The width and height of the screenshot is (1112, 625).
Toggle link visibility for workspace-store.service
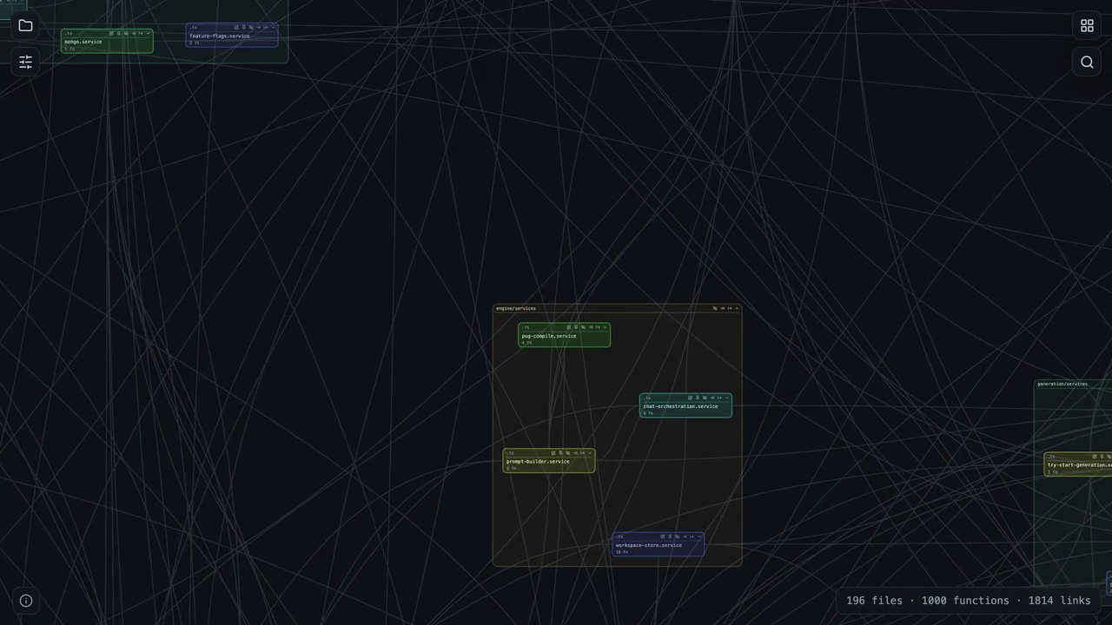677,536
